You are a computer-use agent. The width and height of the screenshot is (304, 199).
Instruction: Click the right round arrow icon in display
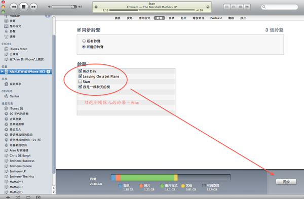tap(208, 7)
